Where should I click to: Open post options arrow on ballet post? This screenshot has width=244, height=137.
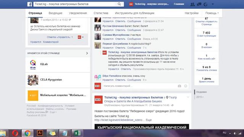[x=188, y=97]
